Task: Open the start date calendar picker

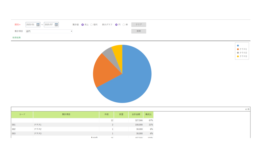Action: pos(38,25)
